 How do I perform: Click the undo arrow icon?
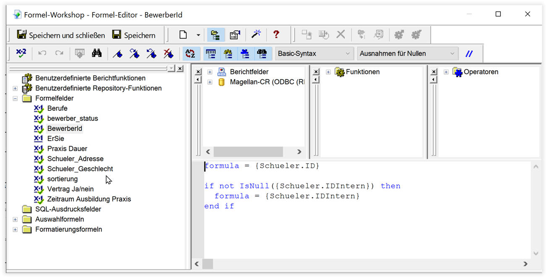click(x=42, y=53)
